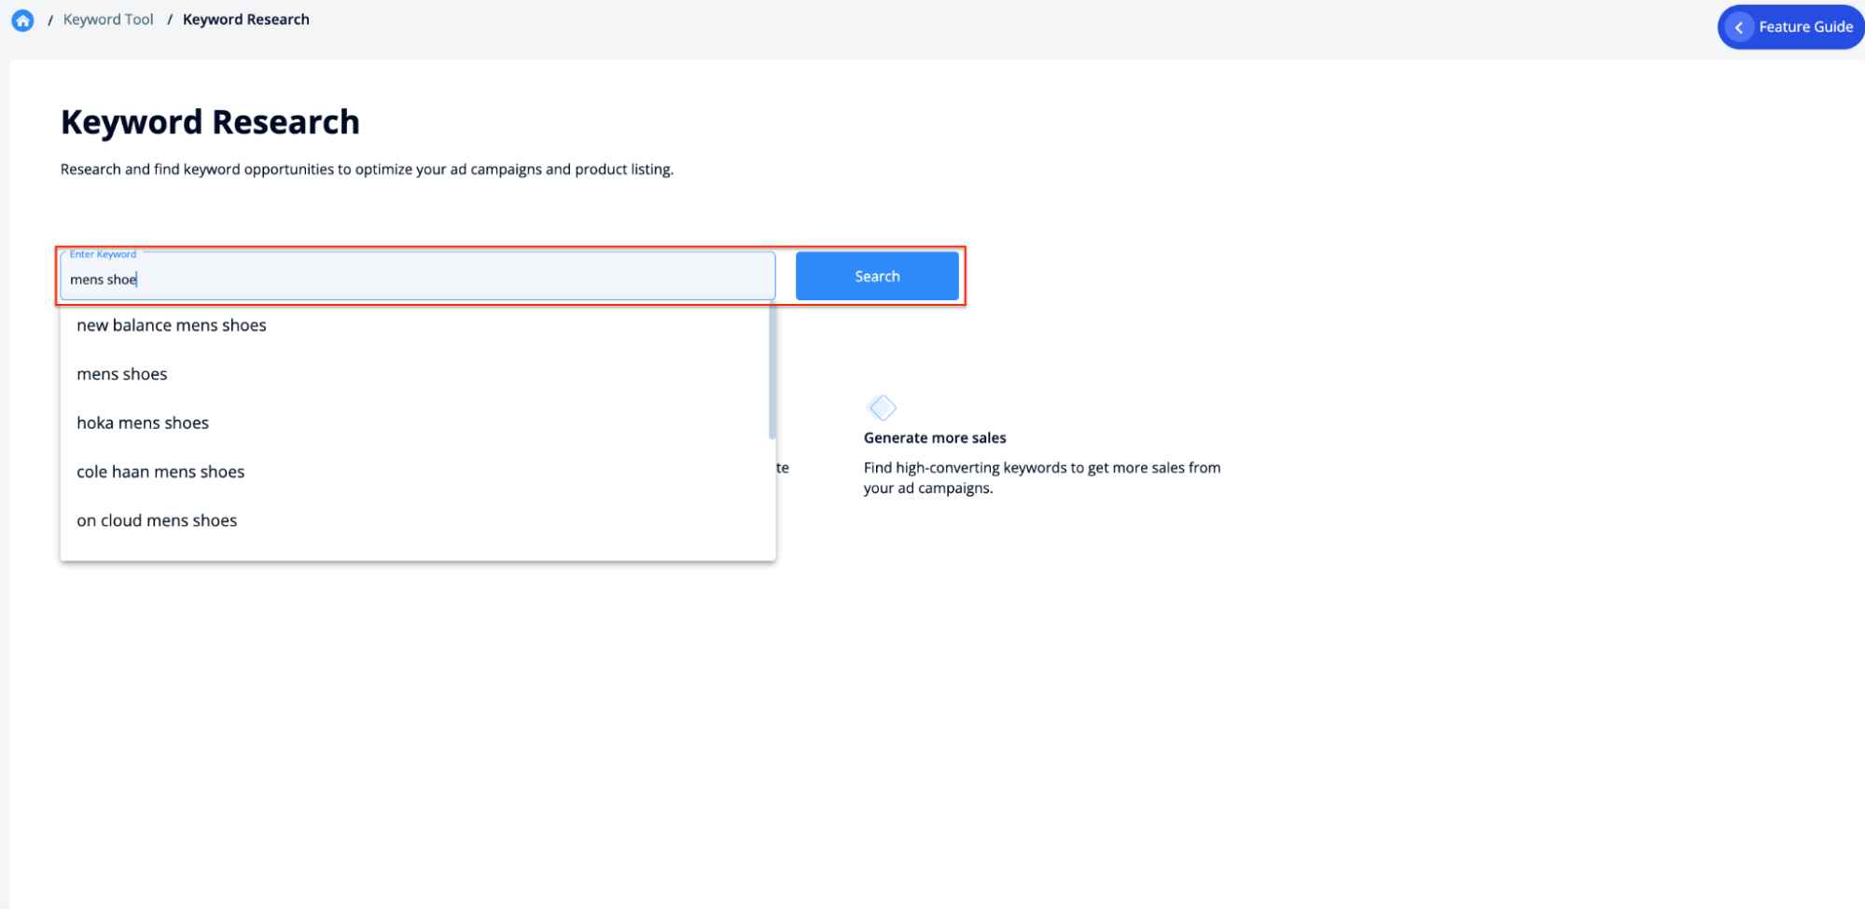The height and width of the screenshot is (910, 1865).
Task: Select suggestion 'new balance mens shoes'
Action: [x=418, y=325]
